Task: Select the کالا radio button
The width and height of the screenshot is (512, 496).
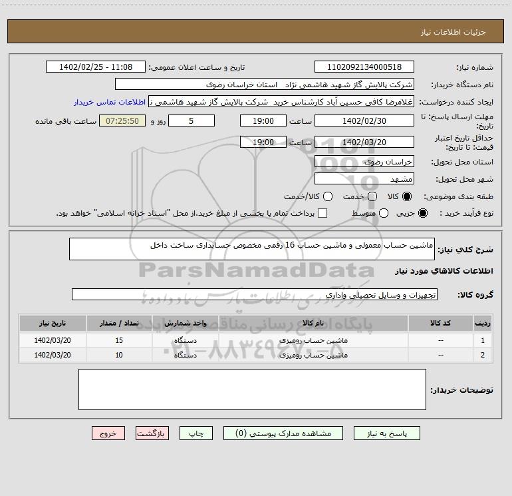Action: [407, 196]
